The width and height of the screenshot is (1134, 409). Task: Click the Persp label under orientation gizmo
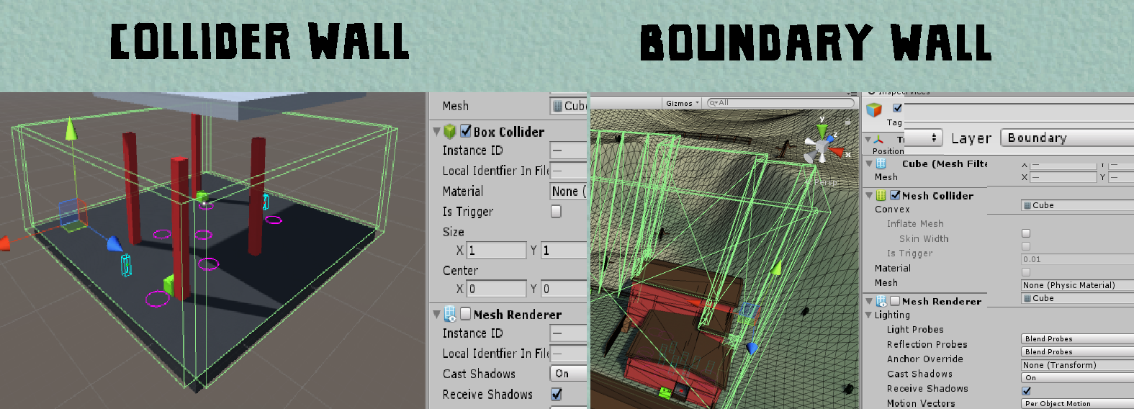coord(825,182)
